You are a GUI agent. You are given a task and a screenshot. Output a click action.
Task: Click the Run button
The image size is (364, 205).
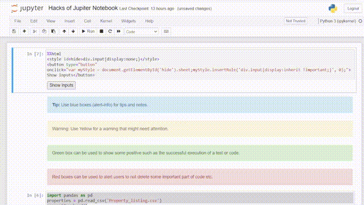tap(88, 31)
